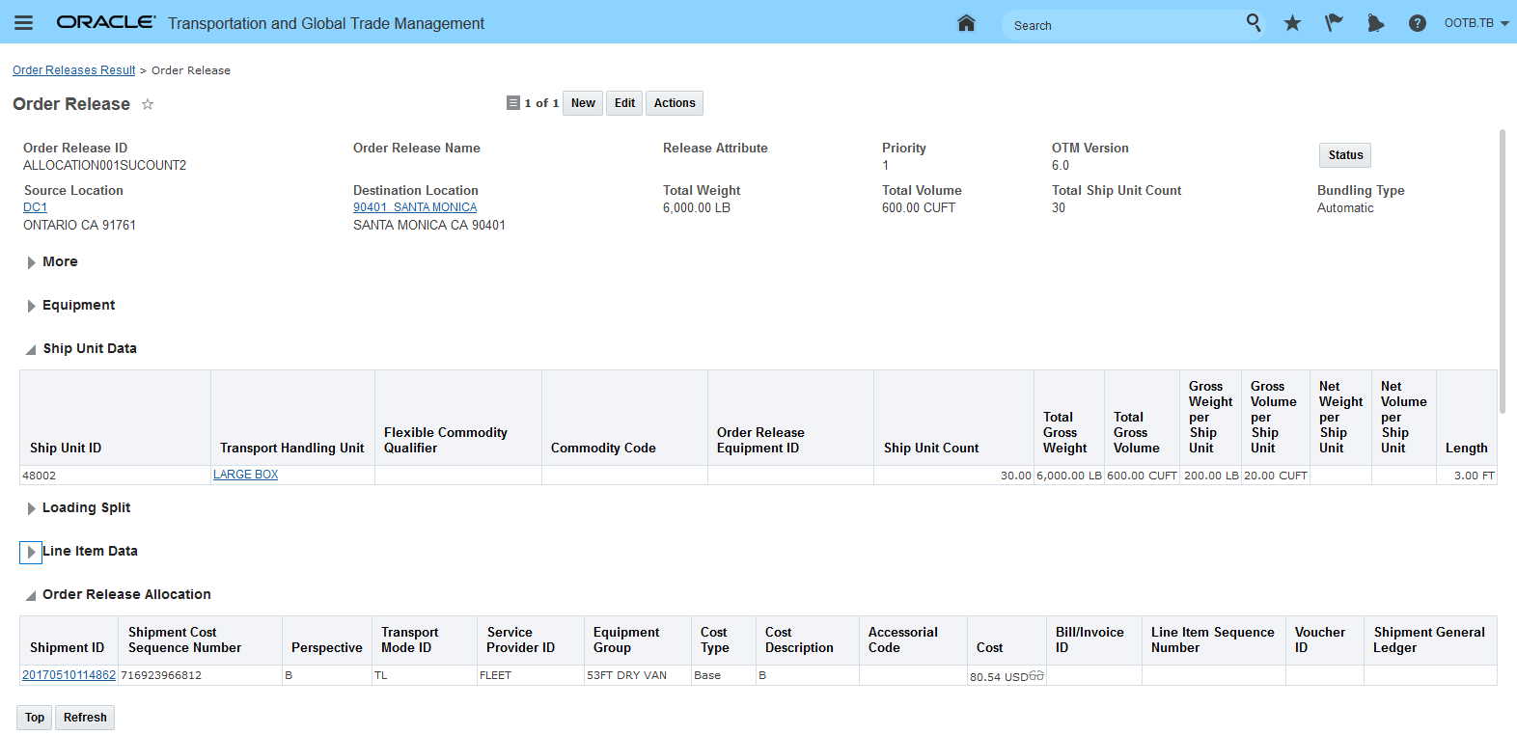
Task: Open the hamburger navigation menu
Action: [x=23, y=23]
